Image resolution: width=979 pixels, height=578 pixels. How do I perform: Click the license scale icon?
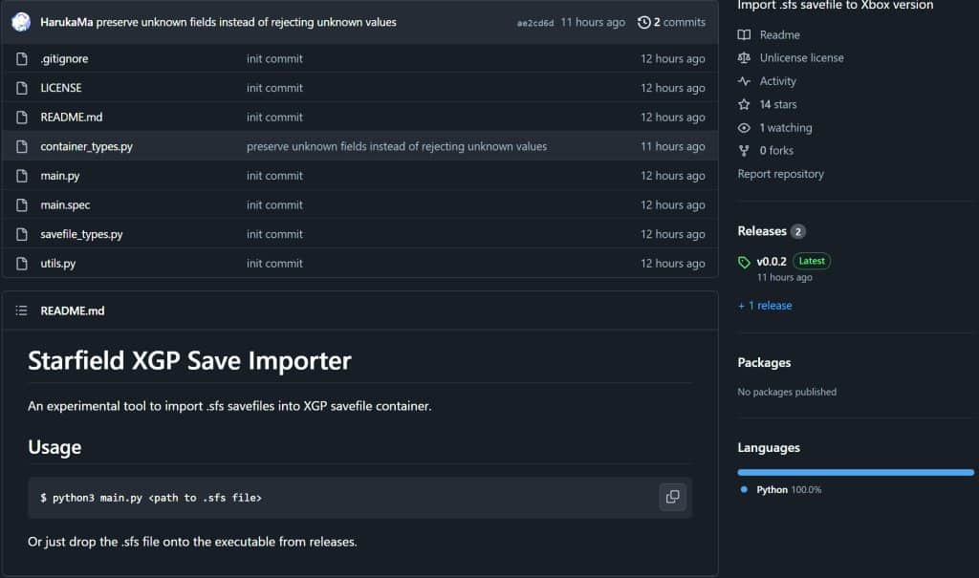(744, 58)
